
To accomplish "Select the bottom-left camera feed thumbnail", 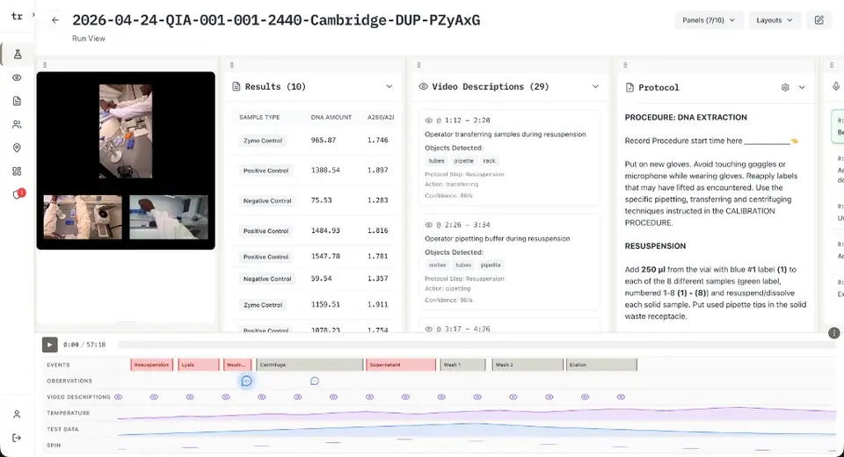I will pyautogui.click(x=83, y=217).
